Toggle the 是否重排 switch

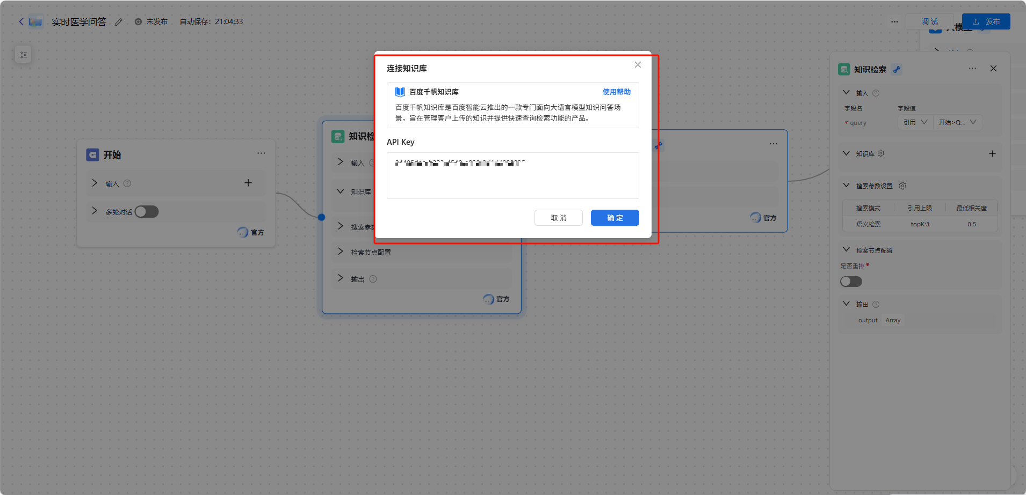coord(851,282)
